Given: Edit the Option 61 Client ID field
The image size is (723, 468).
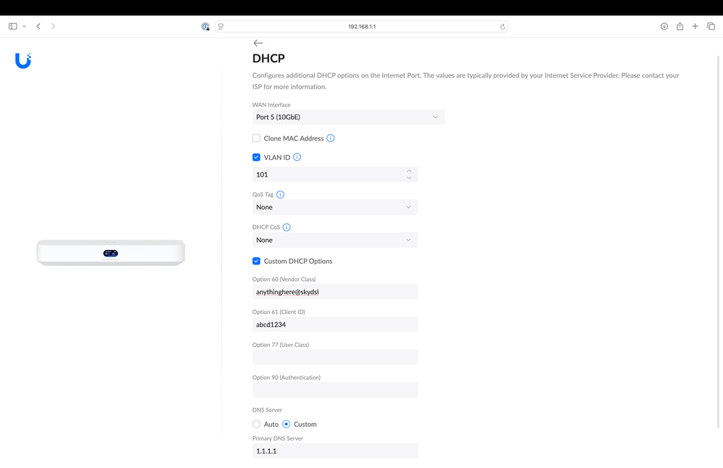Looking at the screenshot, I should coord(335,325).
